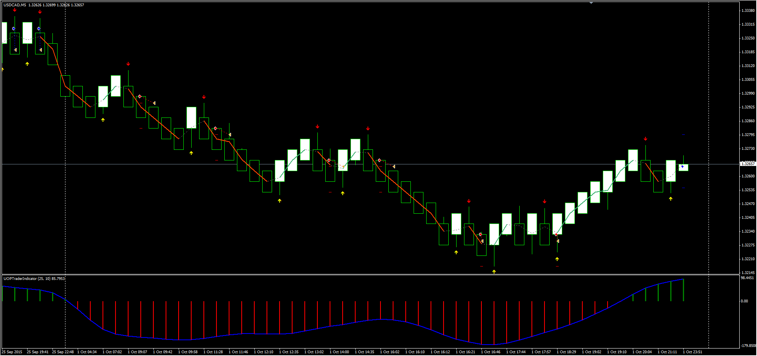The image size is (757, 356).
Task: Select the highlighted current price label 1.32657
Action: (x=748, y=164)
